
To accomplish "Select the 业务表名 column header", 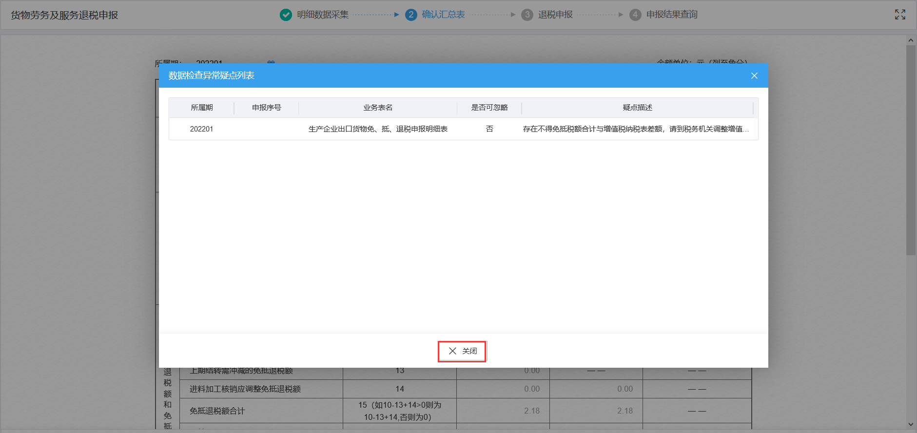I will pos(378,108).
